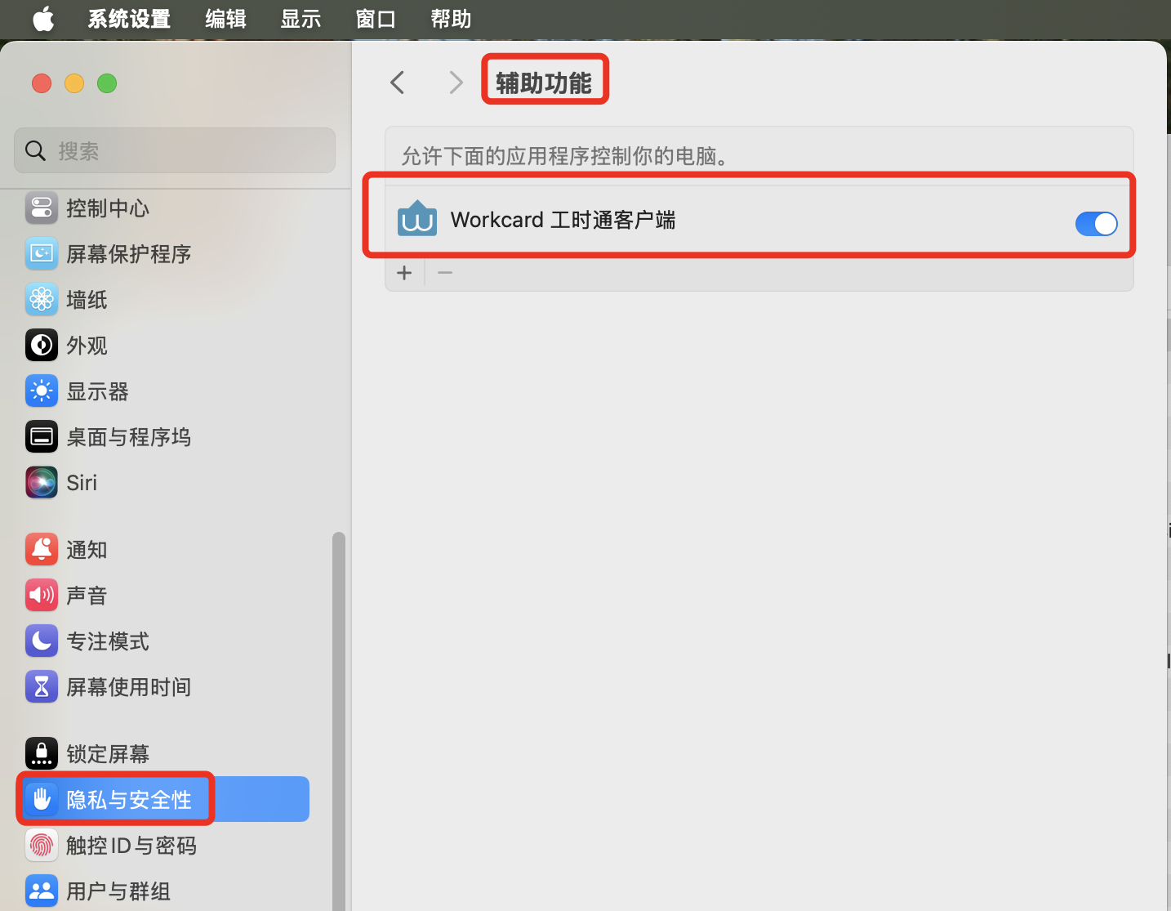The height and width of the screenshot is (911, 1171).
Task: Toggle Workcard 工时通客户端 accessibility switch
Action: point(1097,223)
